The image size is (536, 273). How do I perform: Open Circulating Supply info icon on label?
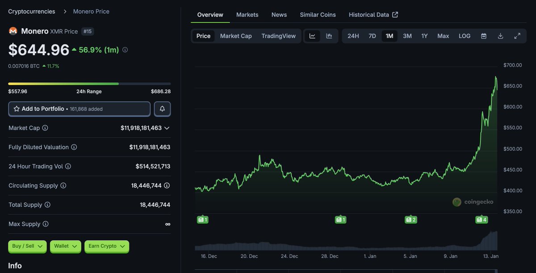pyautogui.click(x=63, y=185)
